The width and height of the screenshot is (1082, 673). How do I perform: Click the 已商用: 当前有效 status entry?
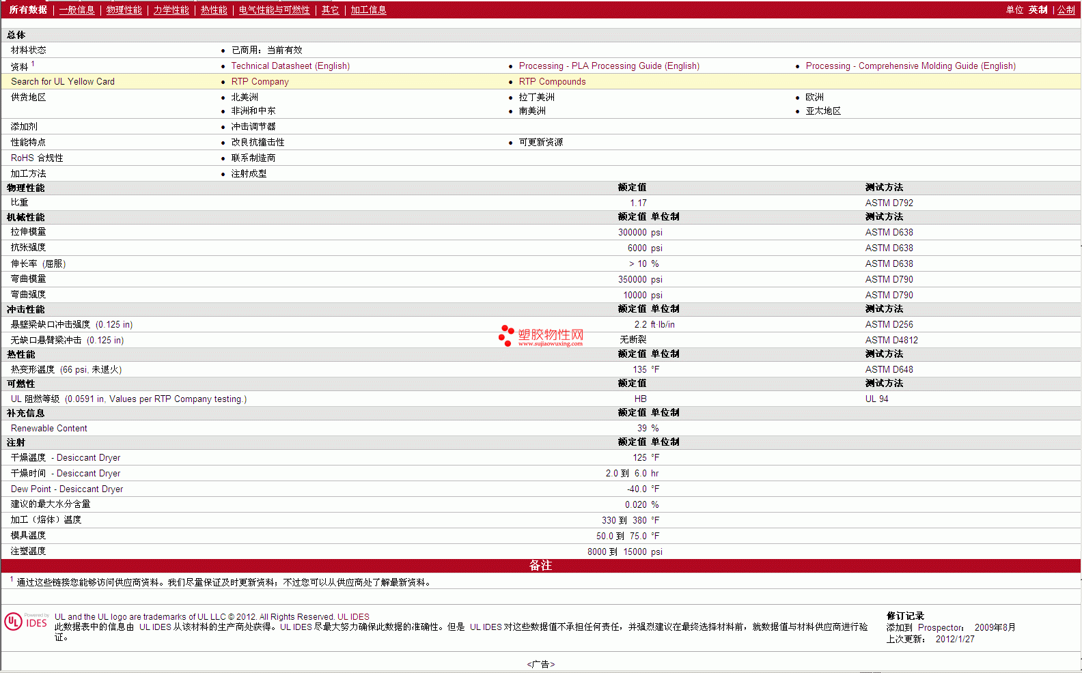pyautogui.click(x=266, y=51)
